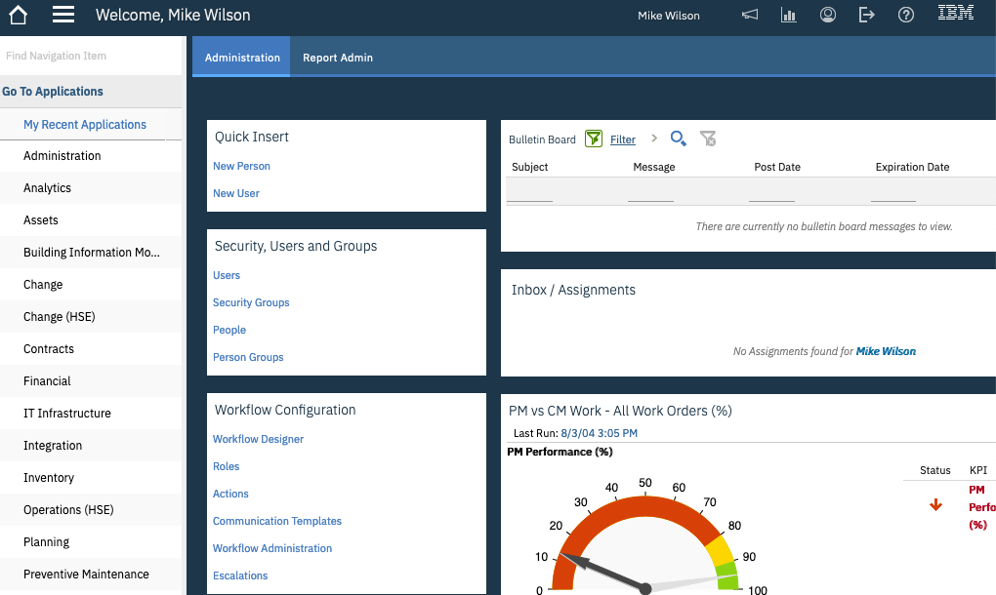Switch to the Report Admin tab
The width and height of the screenshot is (996, 595).
coord(337,58)
